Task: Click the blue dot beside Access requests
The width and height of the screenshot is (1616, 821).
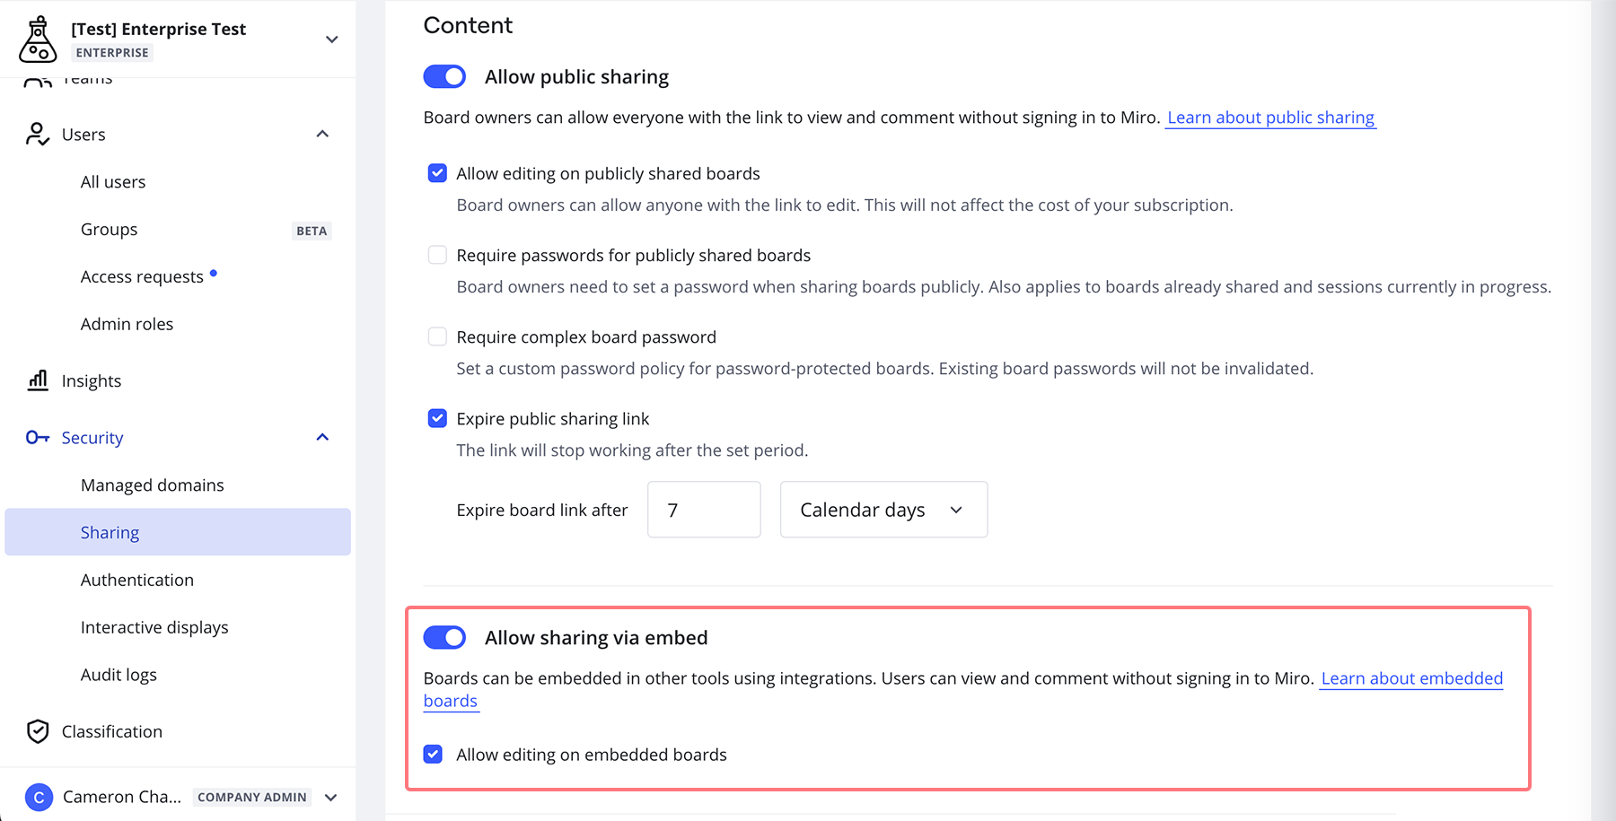Action: coord(214,273)
